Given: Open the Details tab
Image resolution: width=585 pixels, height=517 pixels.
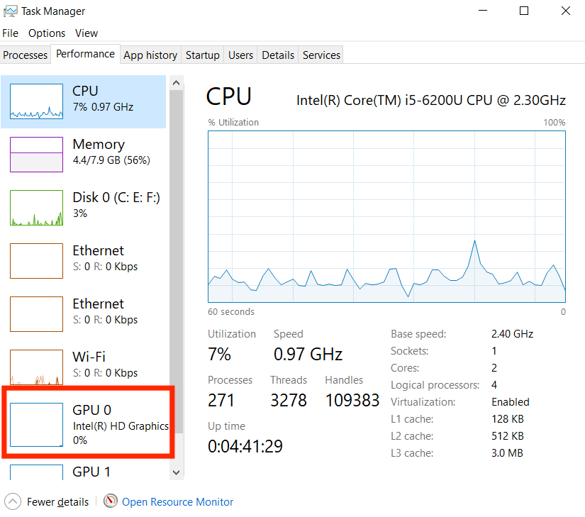Looking at the screenshot, I should pyautogui.click(x=278, y=55).
